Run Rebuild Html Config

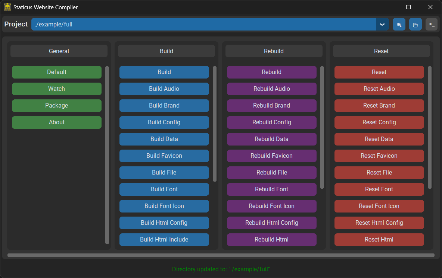pyautogui.click(x=272, y=223)
